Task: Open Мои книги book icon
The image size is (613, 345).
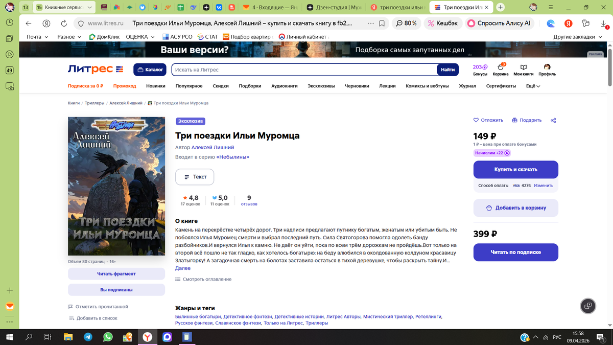Action: point(523,67)
